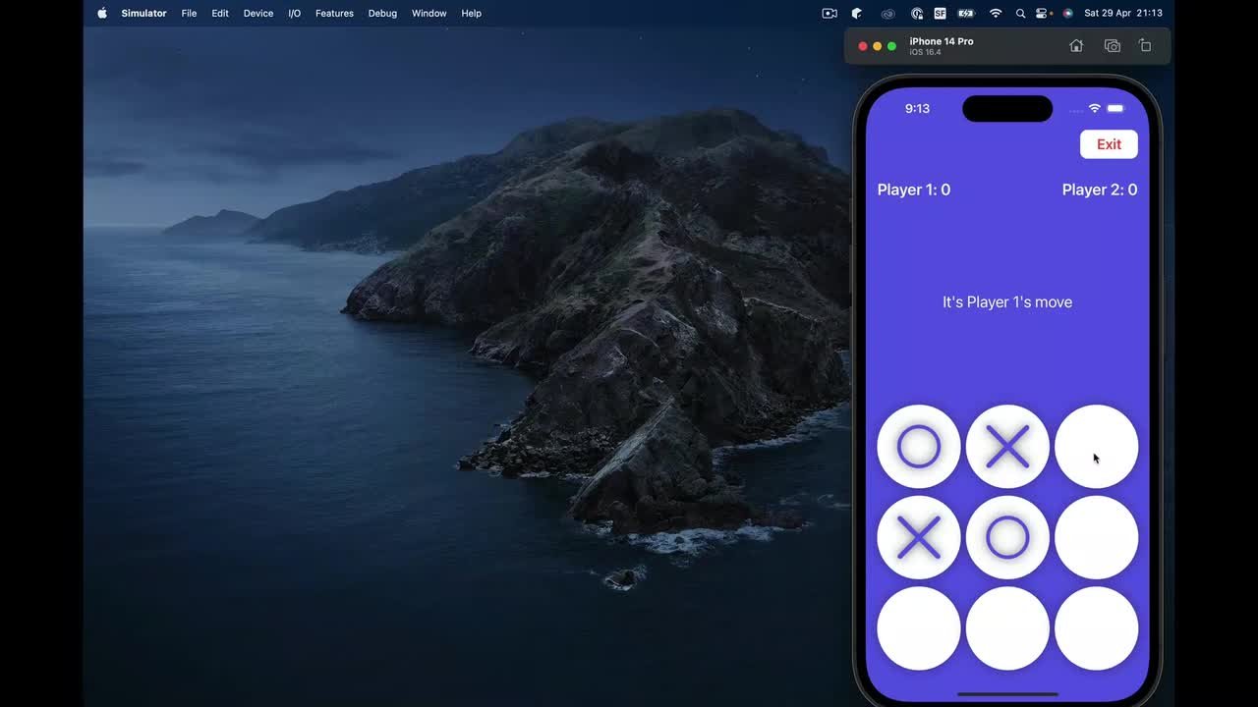Place a move in the empty middle-right cell

point(1096,537)
